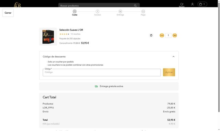
Task: Select the Pago checkout step
Action: [x=143, y=13]
